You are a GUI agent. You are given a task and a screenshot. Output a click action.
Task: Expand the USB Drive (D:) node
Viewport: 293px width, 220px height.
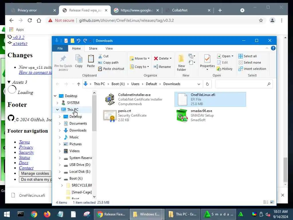60,165
